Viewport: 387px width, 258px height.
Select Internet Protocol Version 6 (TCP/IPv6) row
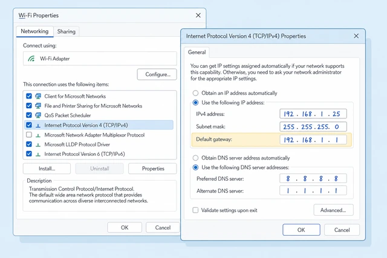pyautogui.click(x=99, y=154)
